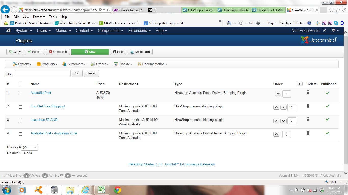This screenshot has height=195, width=348.
Task: Move Less than 50 AUD down in order
Action: point(284,121)
